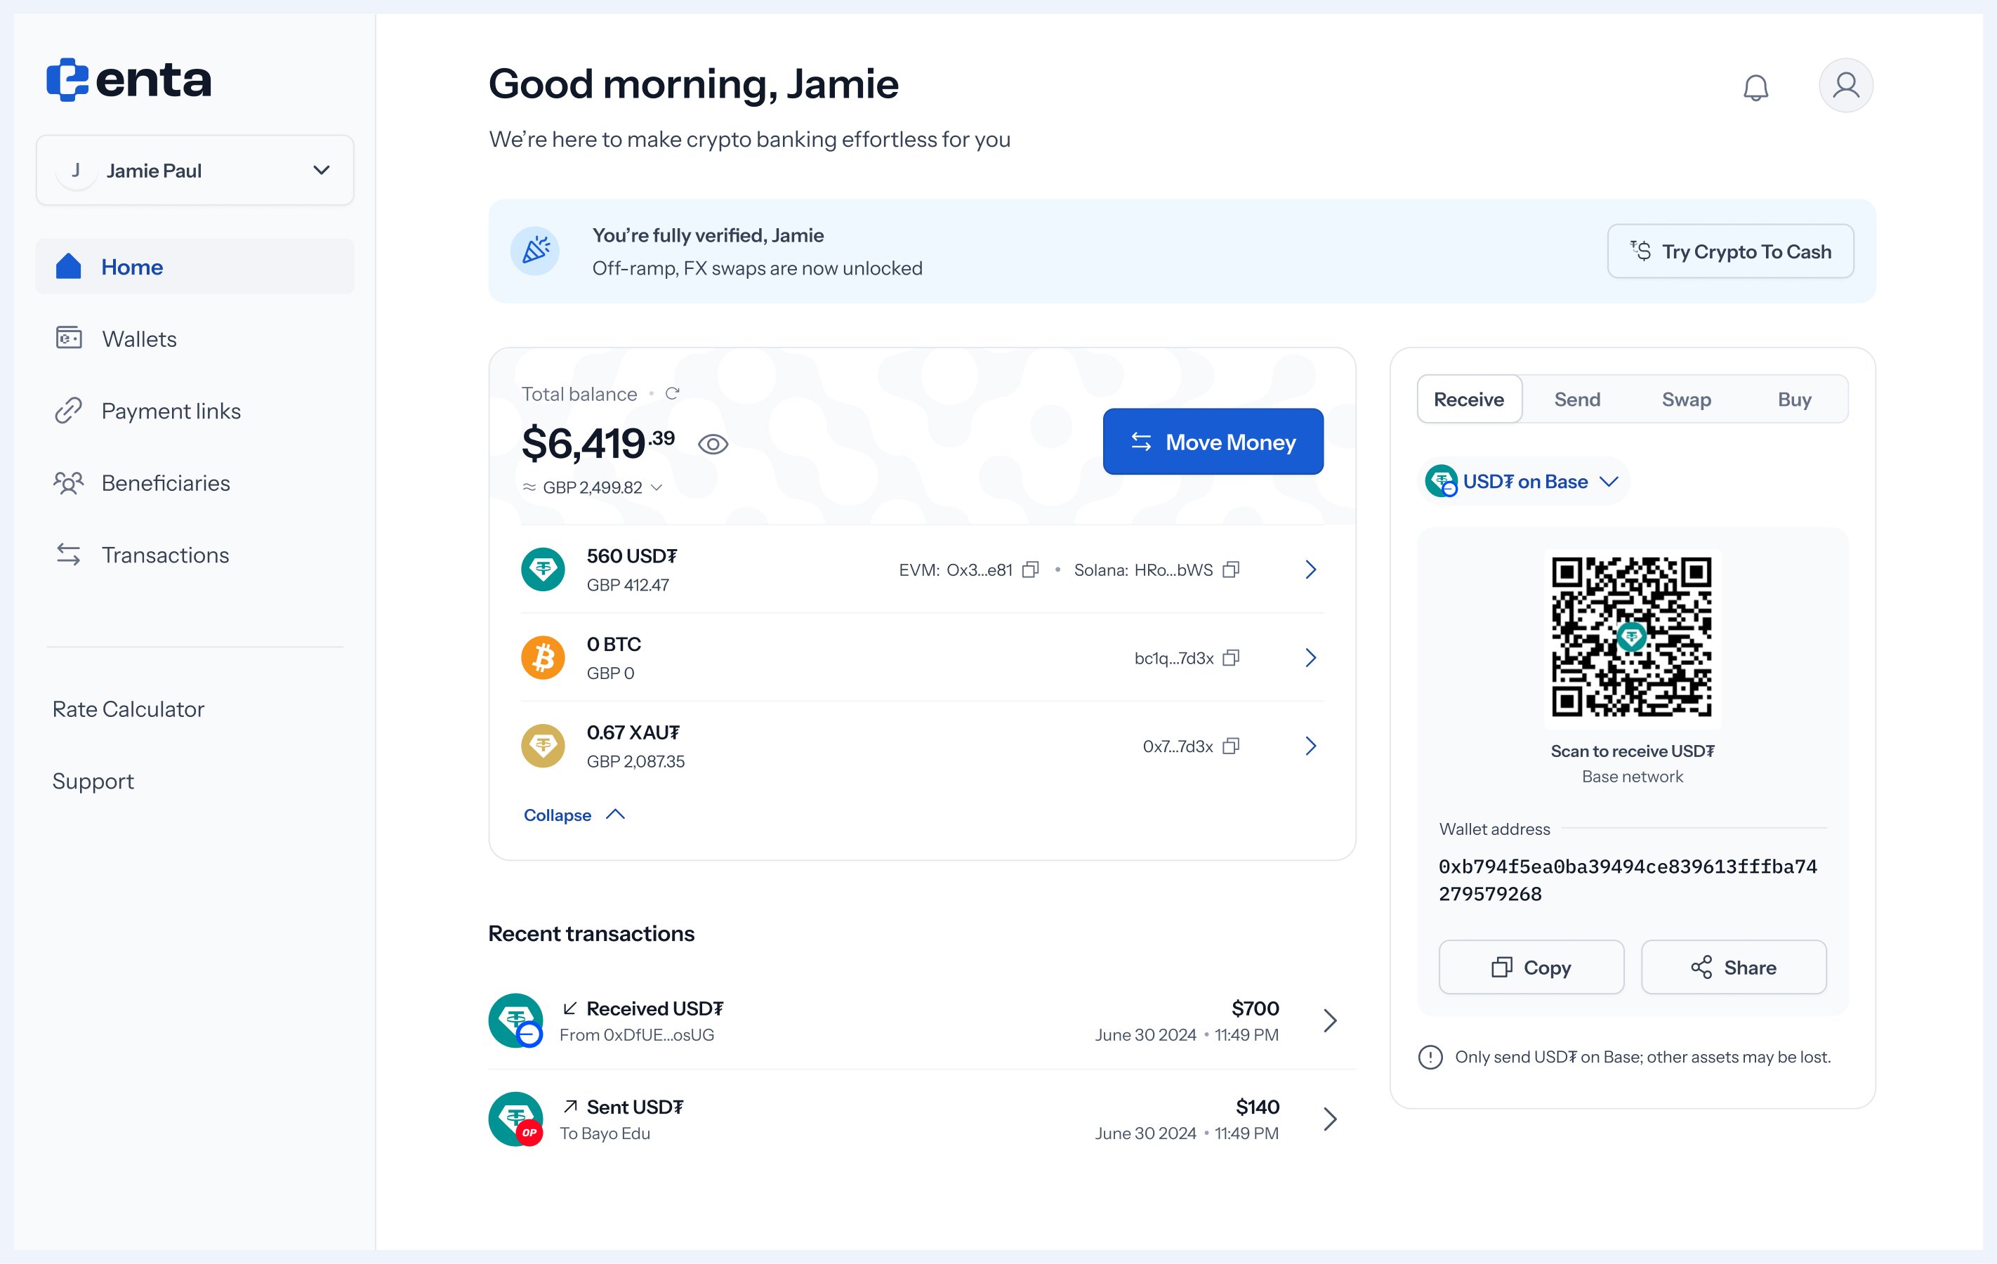Open the user profile avatar
The image size is (1997, 1264).
(1845, 86)
